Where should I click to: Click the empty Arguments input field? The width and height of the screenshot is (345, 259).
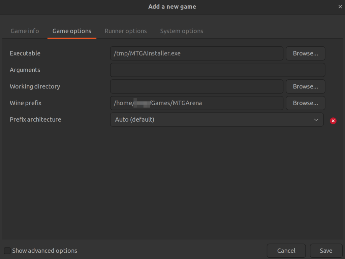tap(217, 70)
